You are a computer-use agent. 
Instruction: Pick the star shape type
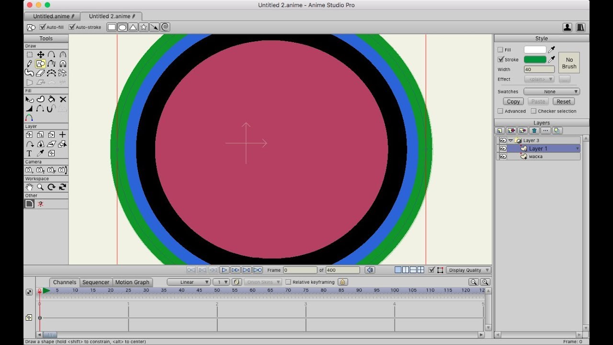144,27
